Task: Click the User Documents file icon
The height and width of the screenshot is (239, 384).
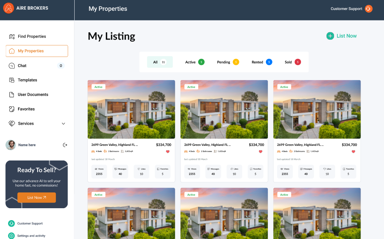Action: [12, 95]
